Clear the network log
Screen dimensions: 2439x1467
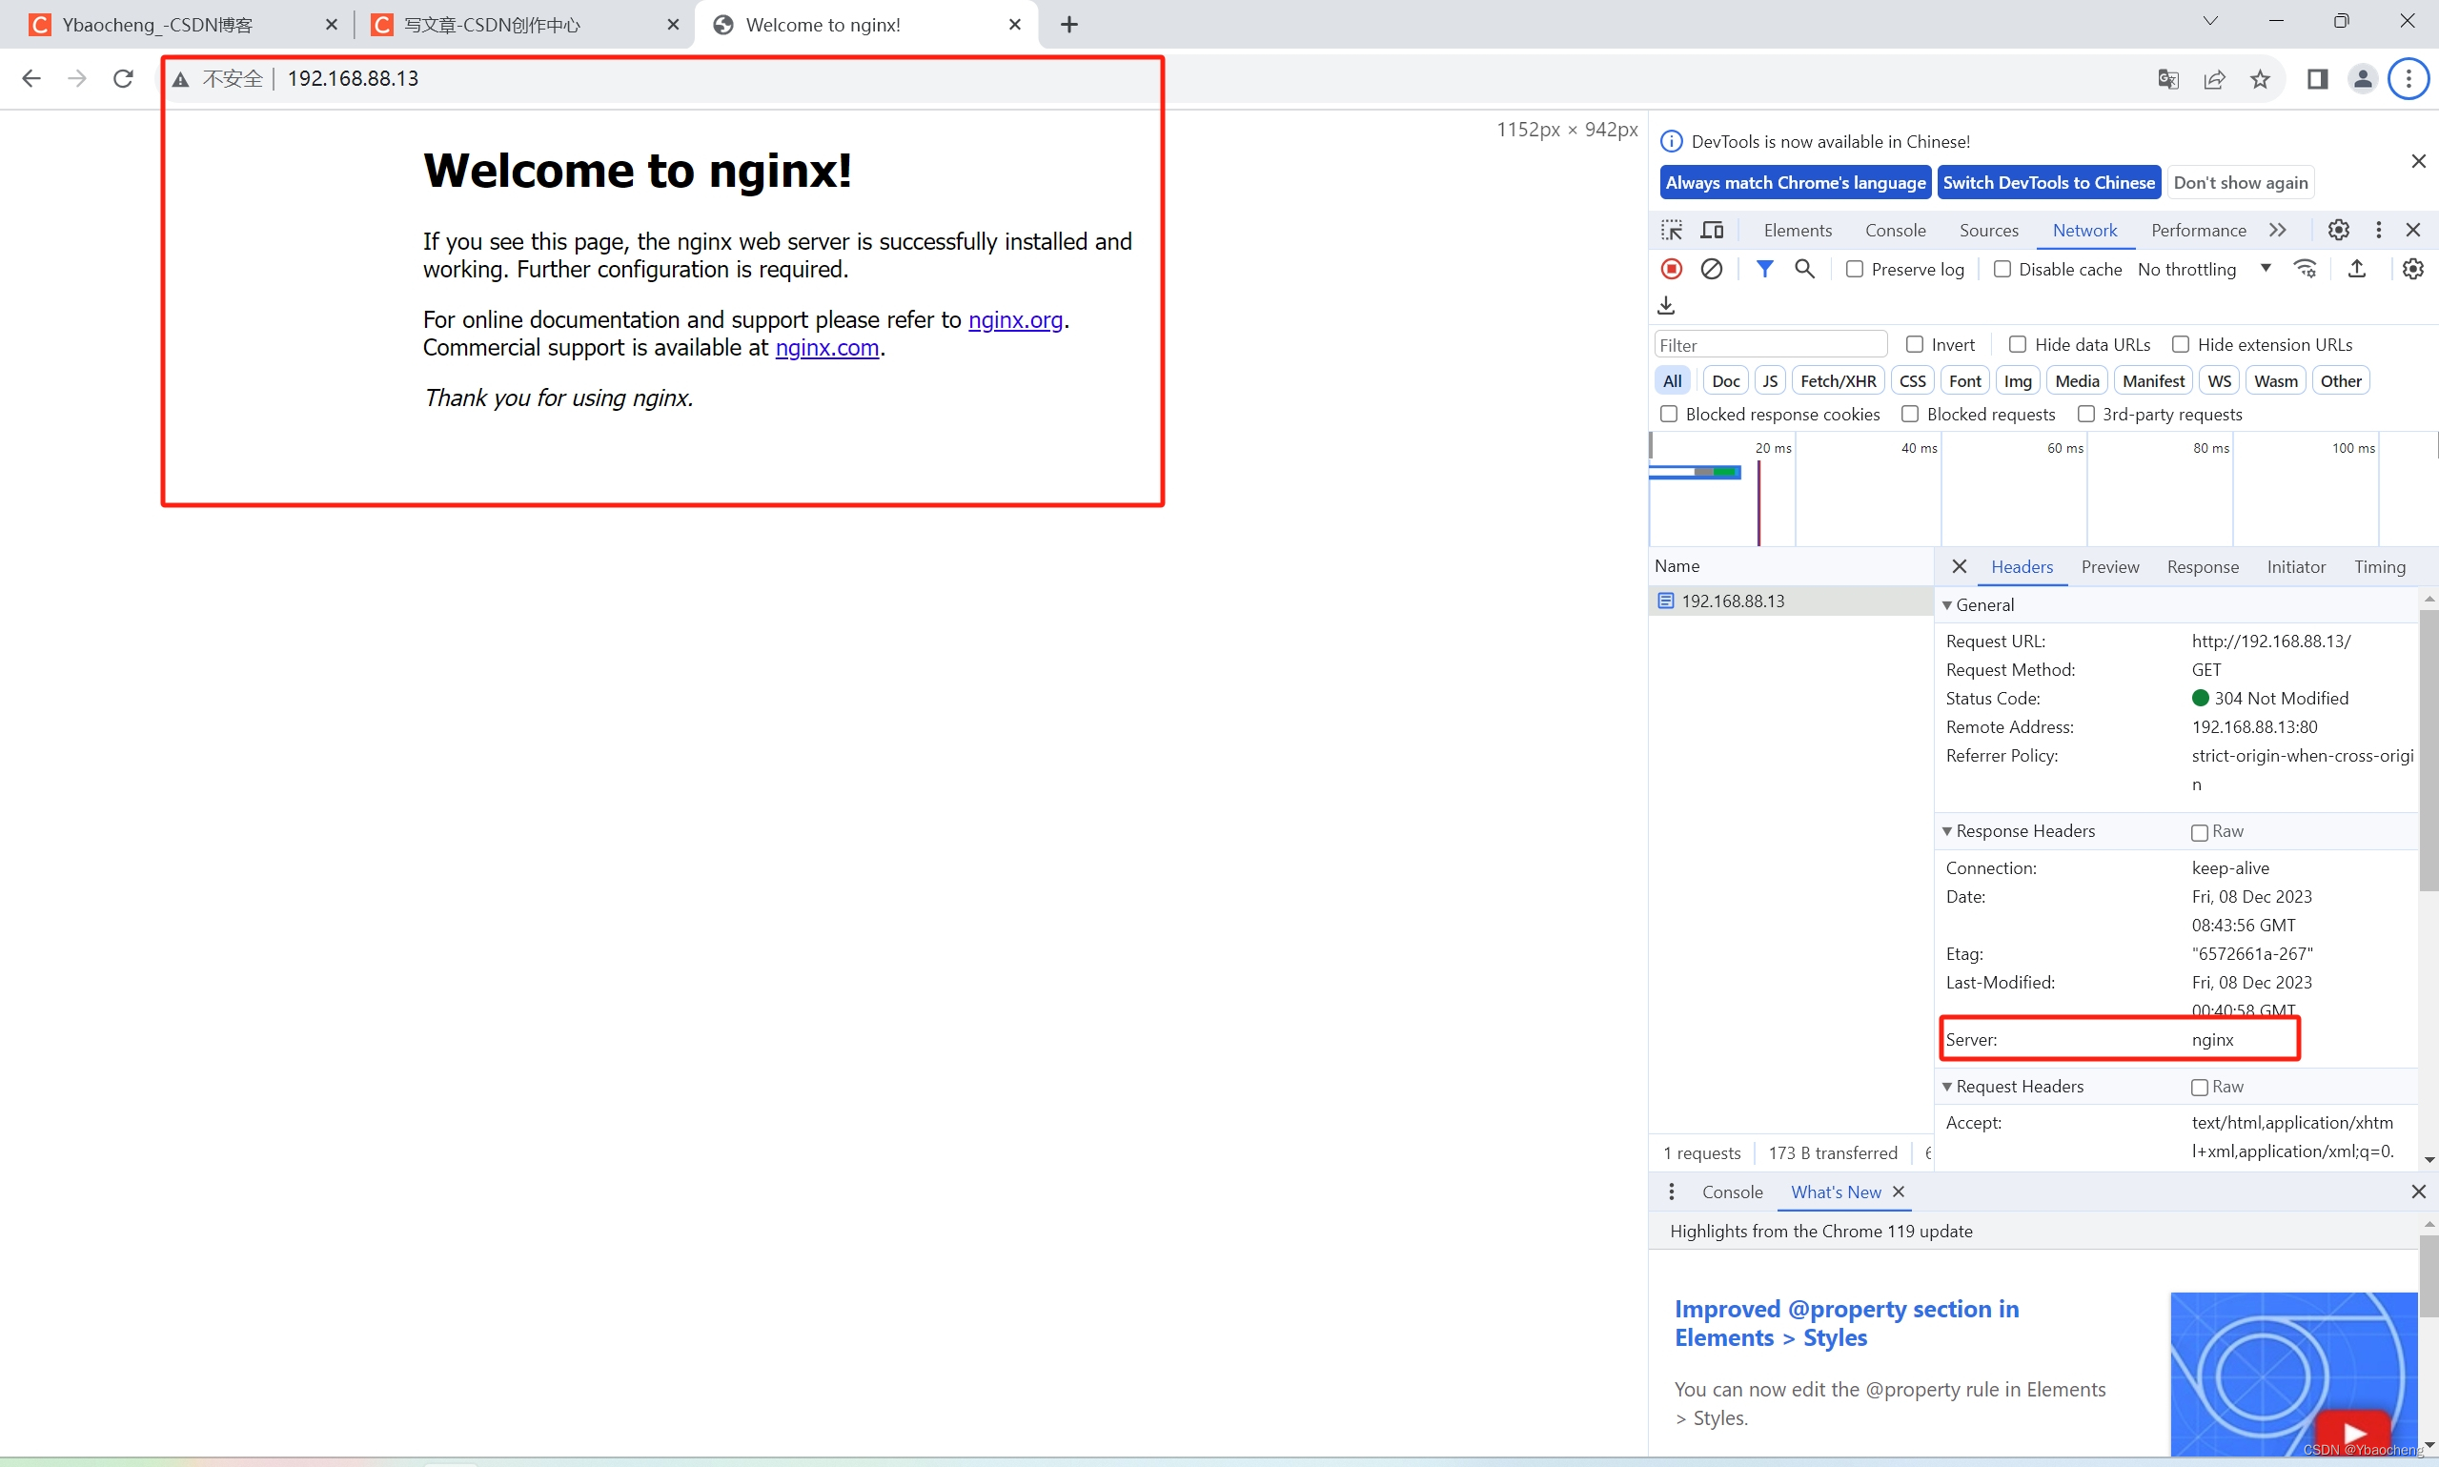(1712, 269)
